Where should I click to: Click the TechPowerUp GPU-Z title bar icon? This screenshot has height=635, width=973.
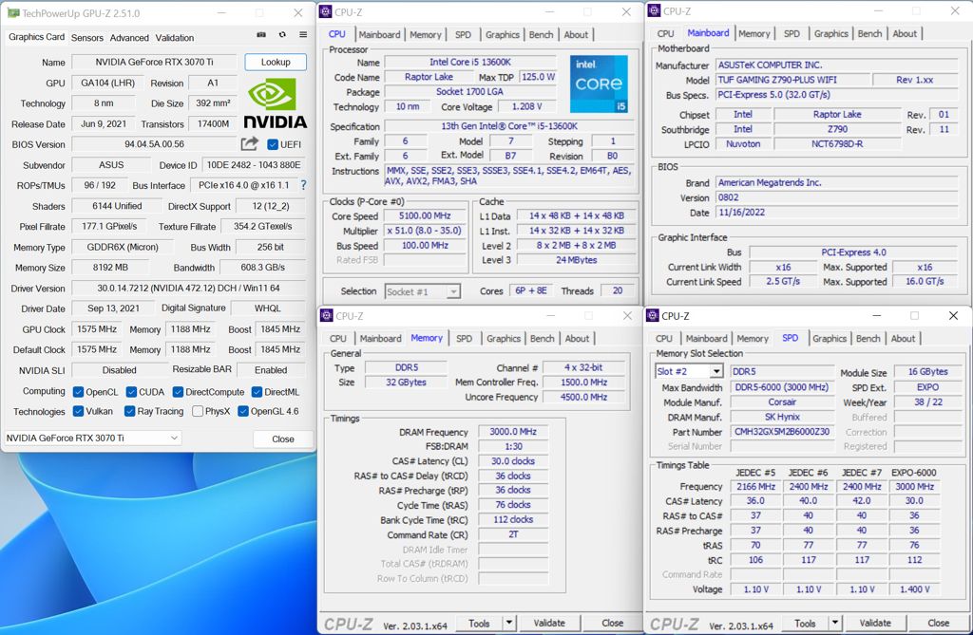point(13,12)
